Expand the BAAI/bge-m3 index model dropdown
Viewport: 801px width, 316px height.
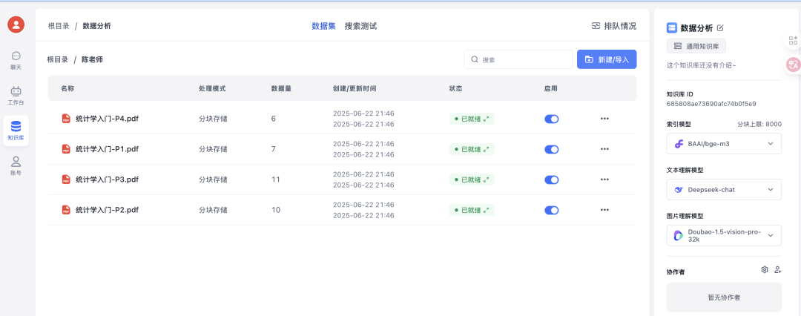coord(723,143)
